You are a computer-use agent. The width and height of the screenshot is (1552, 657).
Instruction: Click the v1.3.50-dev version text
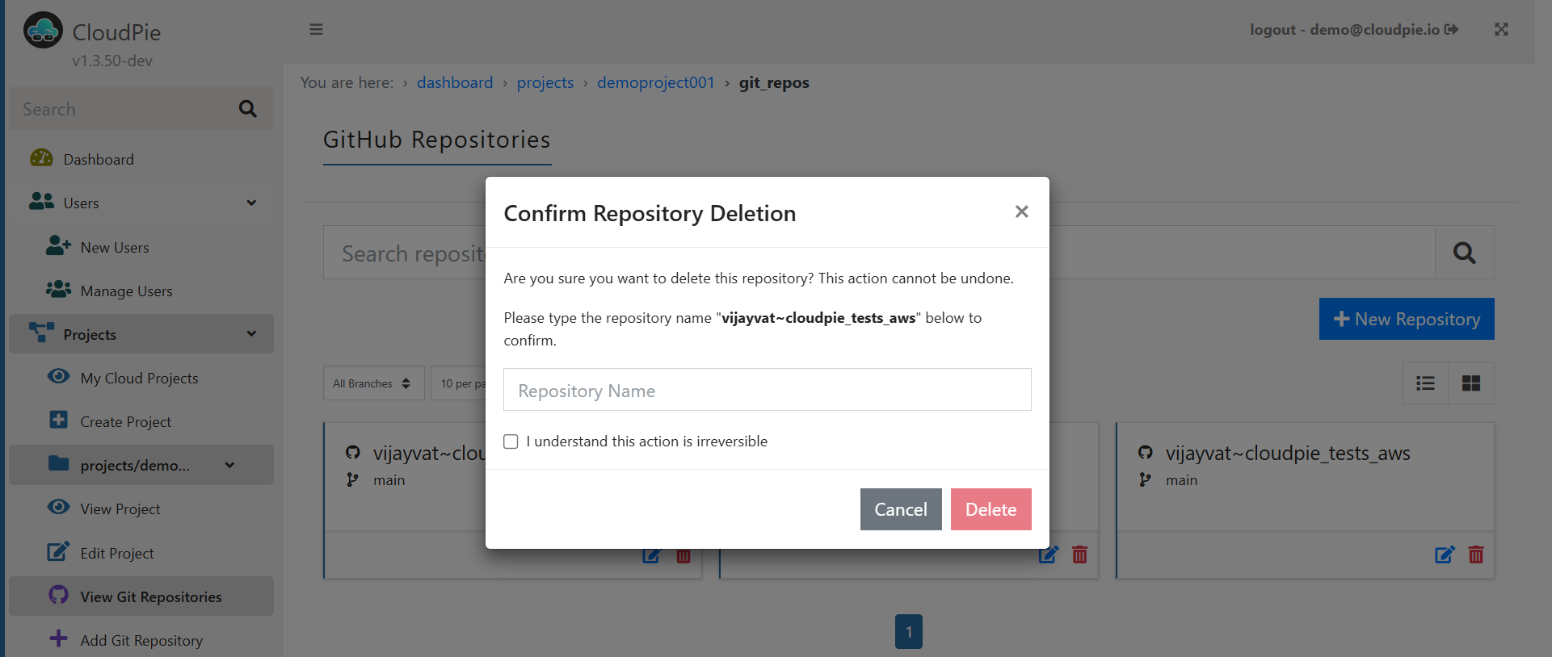click(x=112, y=61)
